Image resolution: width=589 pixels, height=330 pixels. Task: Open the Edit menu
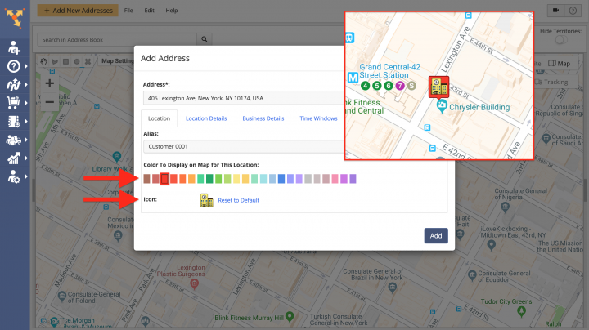[149, 11]
